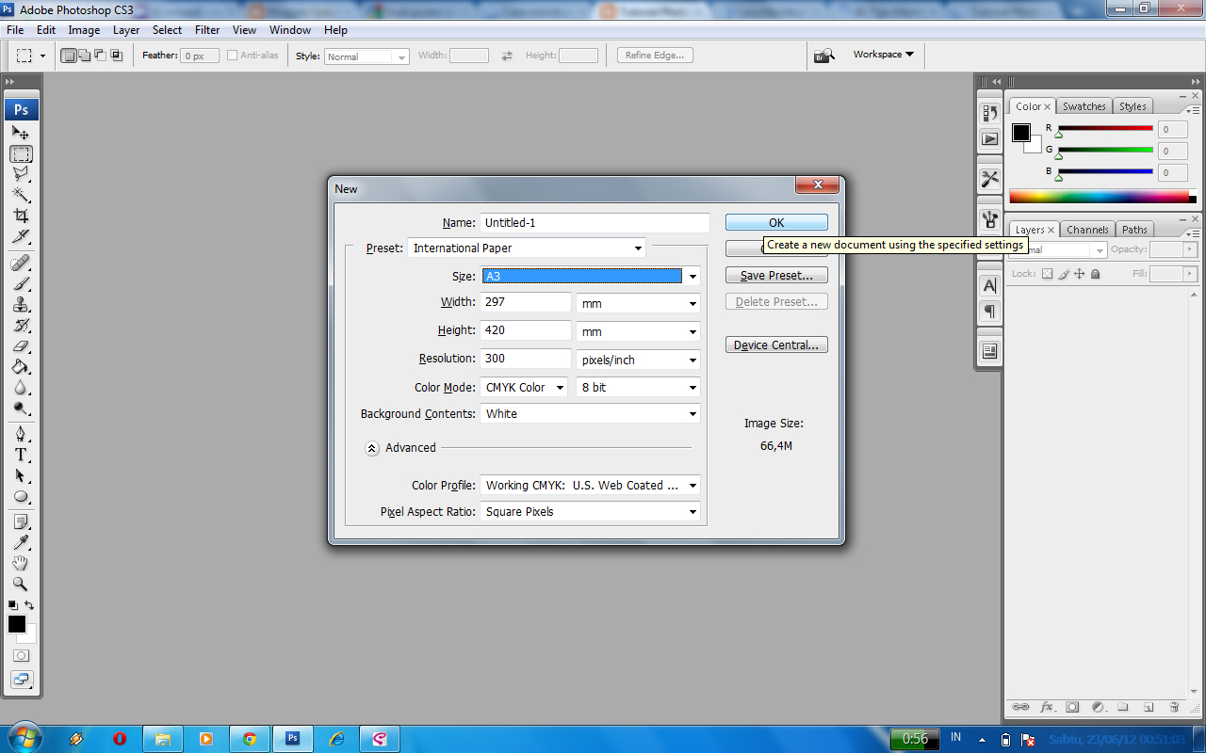Open the Resolution units dropdown
Screen dimensions: 1206x753
pos(638,360)
